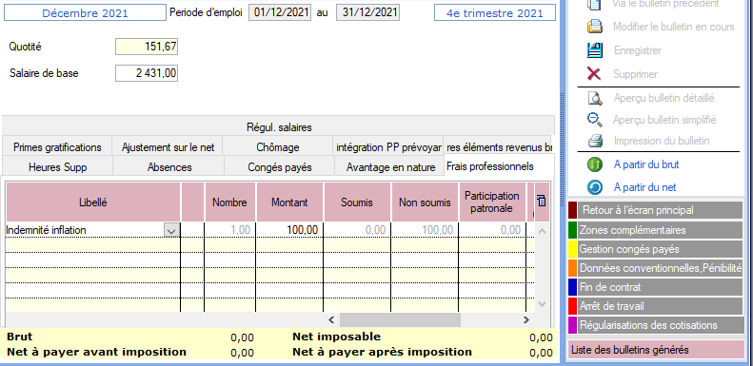Click the Salaire de base input field

(x=147, y=73)
